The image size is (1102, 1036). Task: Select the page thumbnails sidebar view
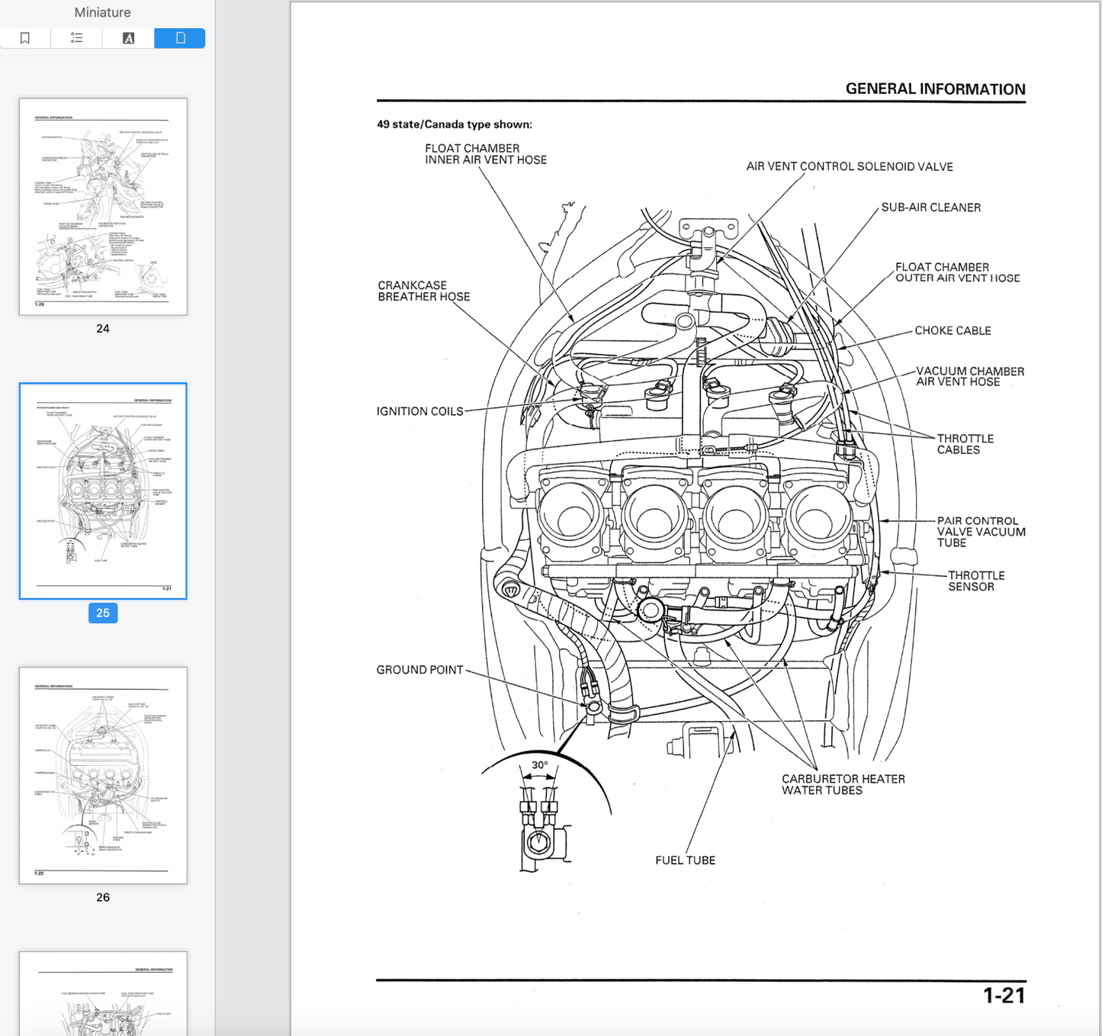click(180, 38)
